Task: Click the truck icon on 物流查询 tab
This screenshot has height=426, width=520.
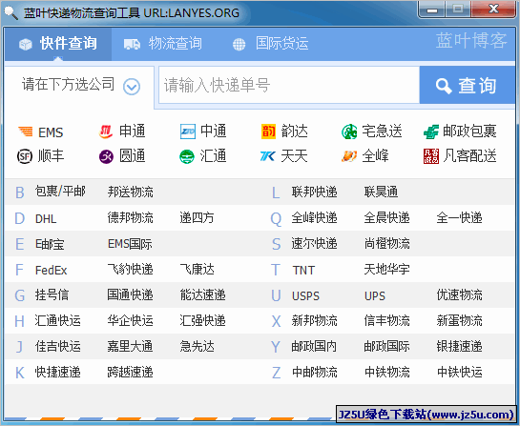Action: pyautogui.click(x=132, y=44)
